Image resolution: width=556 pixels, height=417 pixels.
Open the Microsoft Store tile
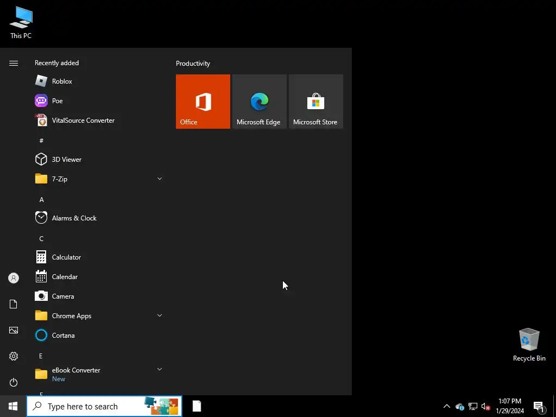(316, 102)
